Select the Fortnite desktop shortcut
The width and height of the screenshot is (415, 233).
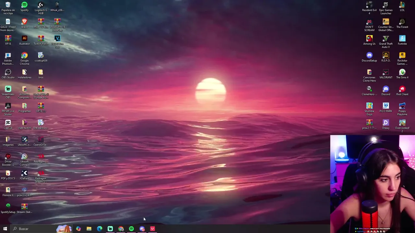402,40
